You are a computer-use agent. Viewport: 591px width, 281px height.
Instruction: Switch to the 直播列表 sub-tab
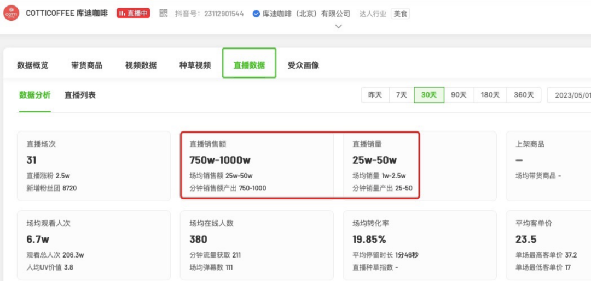tap(80, 95)
